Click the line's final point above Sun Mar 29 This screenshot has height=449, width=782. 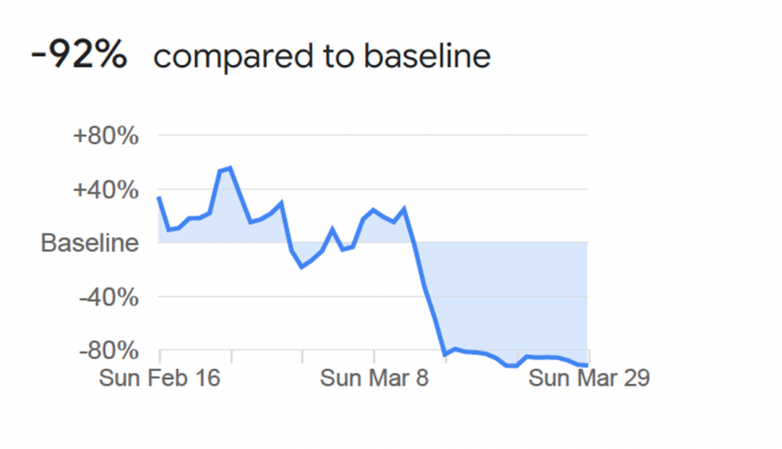[x=587, y=365]
